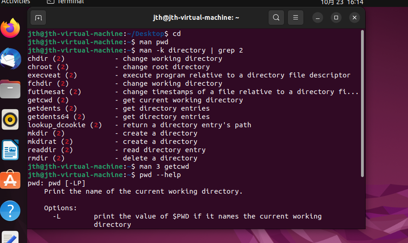Click 'return a directory entry's path' description

(187, 125)
